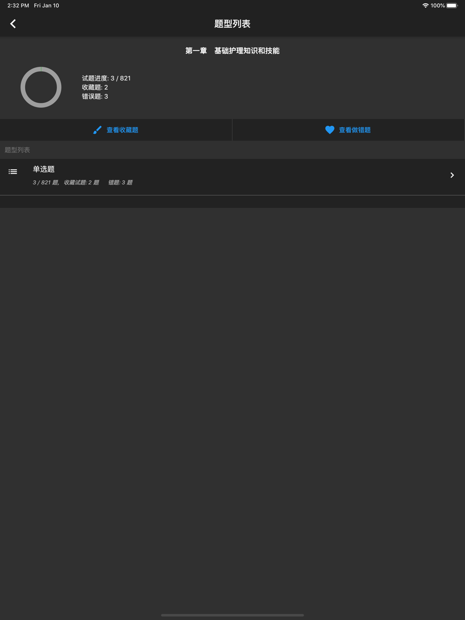This screenshot has height=620, width=465.
Task: Tap the back arrow in the header
Action: pos(13,24)
